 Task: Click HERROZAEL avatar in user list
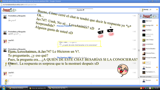[144, 35]
